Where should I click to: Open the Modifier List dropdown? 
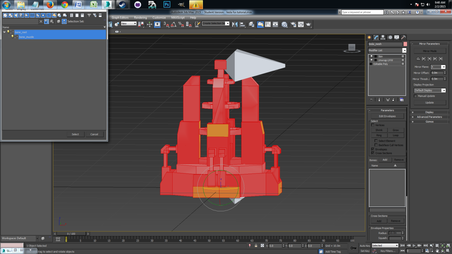404,51
